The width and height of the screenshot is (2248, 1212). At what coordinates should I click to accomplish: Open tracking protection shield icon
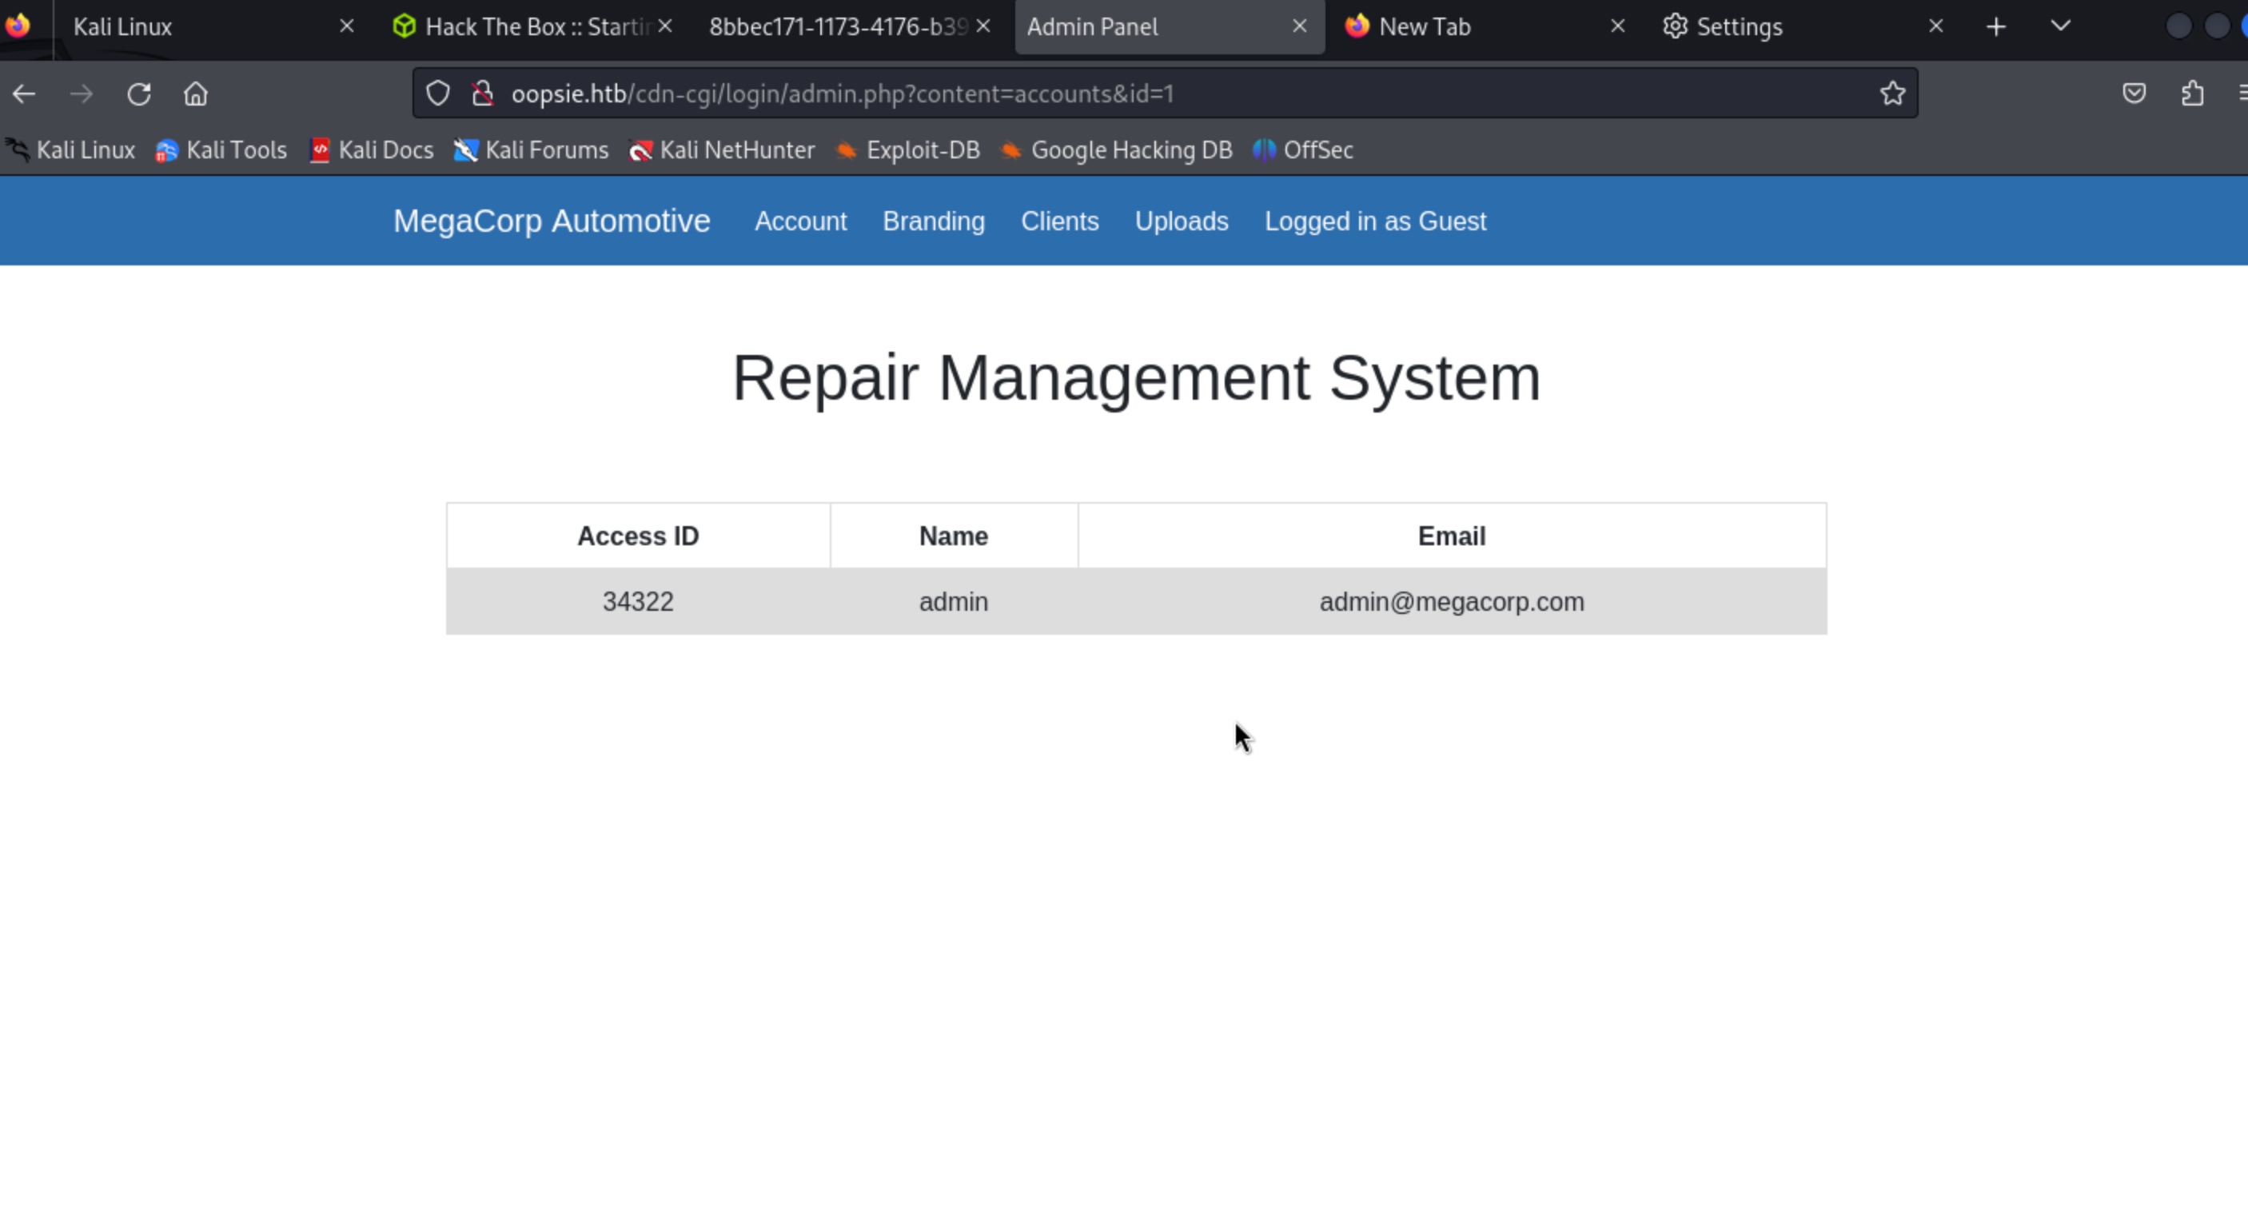point(438,94)
